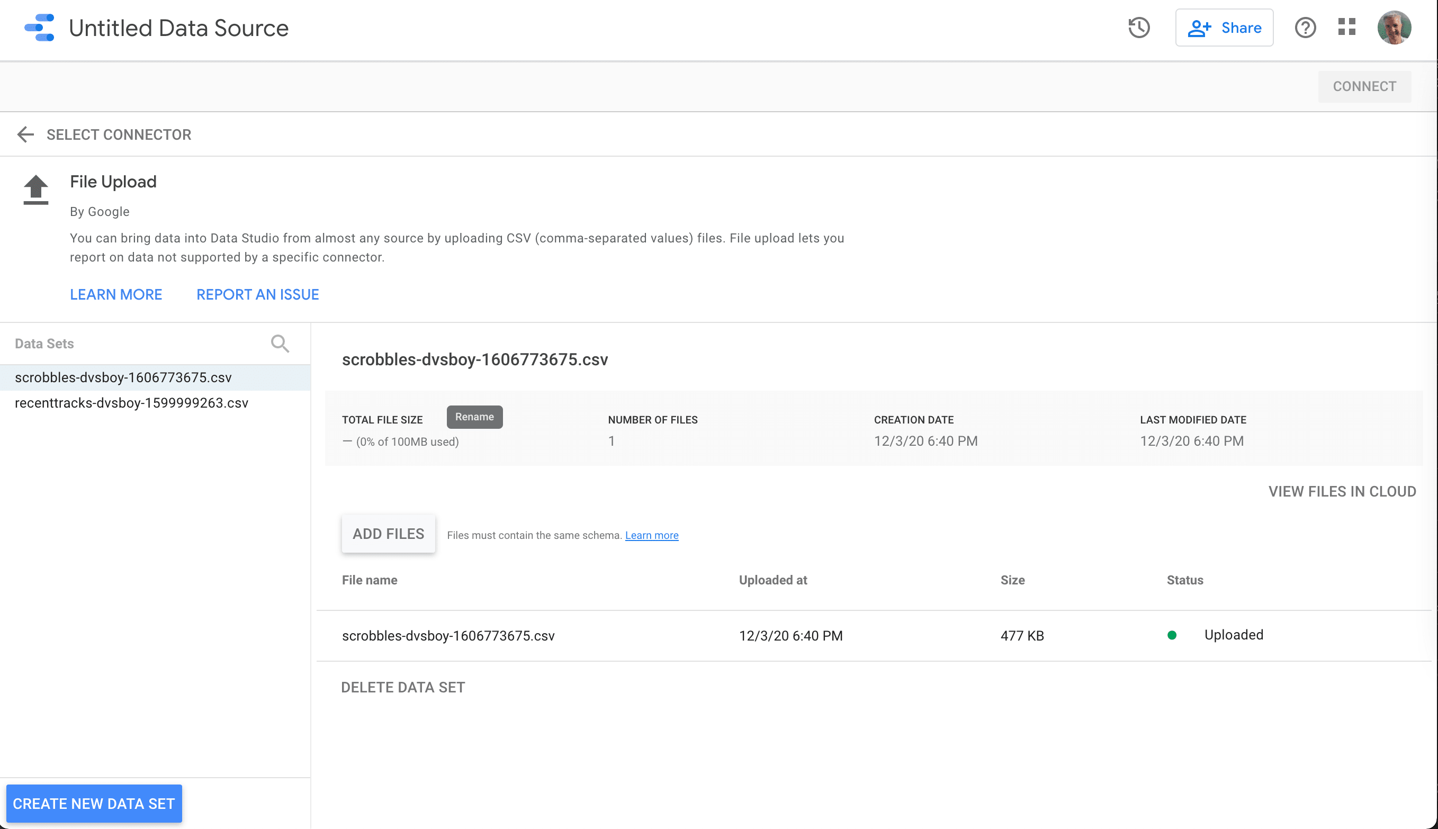Viewport: 1438px width, 829px height.
Task: Search data sets with the magnifier icon
Action: [280, 344]
